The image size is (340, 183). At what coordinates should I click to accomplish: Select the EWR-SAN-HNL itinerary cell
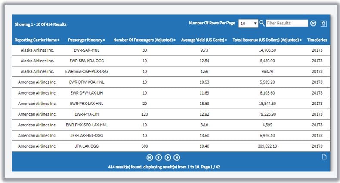point(87,50)
